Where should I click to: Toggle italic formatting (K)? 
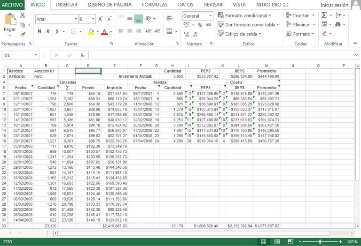coord(48,31)
